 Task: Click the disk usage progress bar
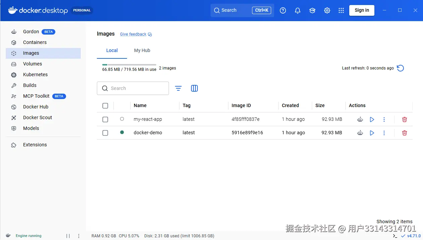(129, 64)
